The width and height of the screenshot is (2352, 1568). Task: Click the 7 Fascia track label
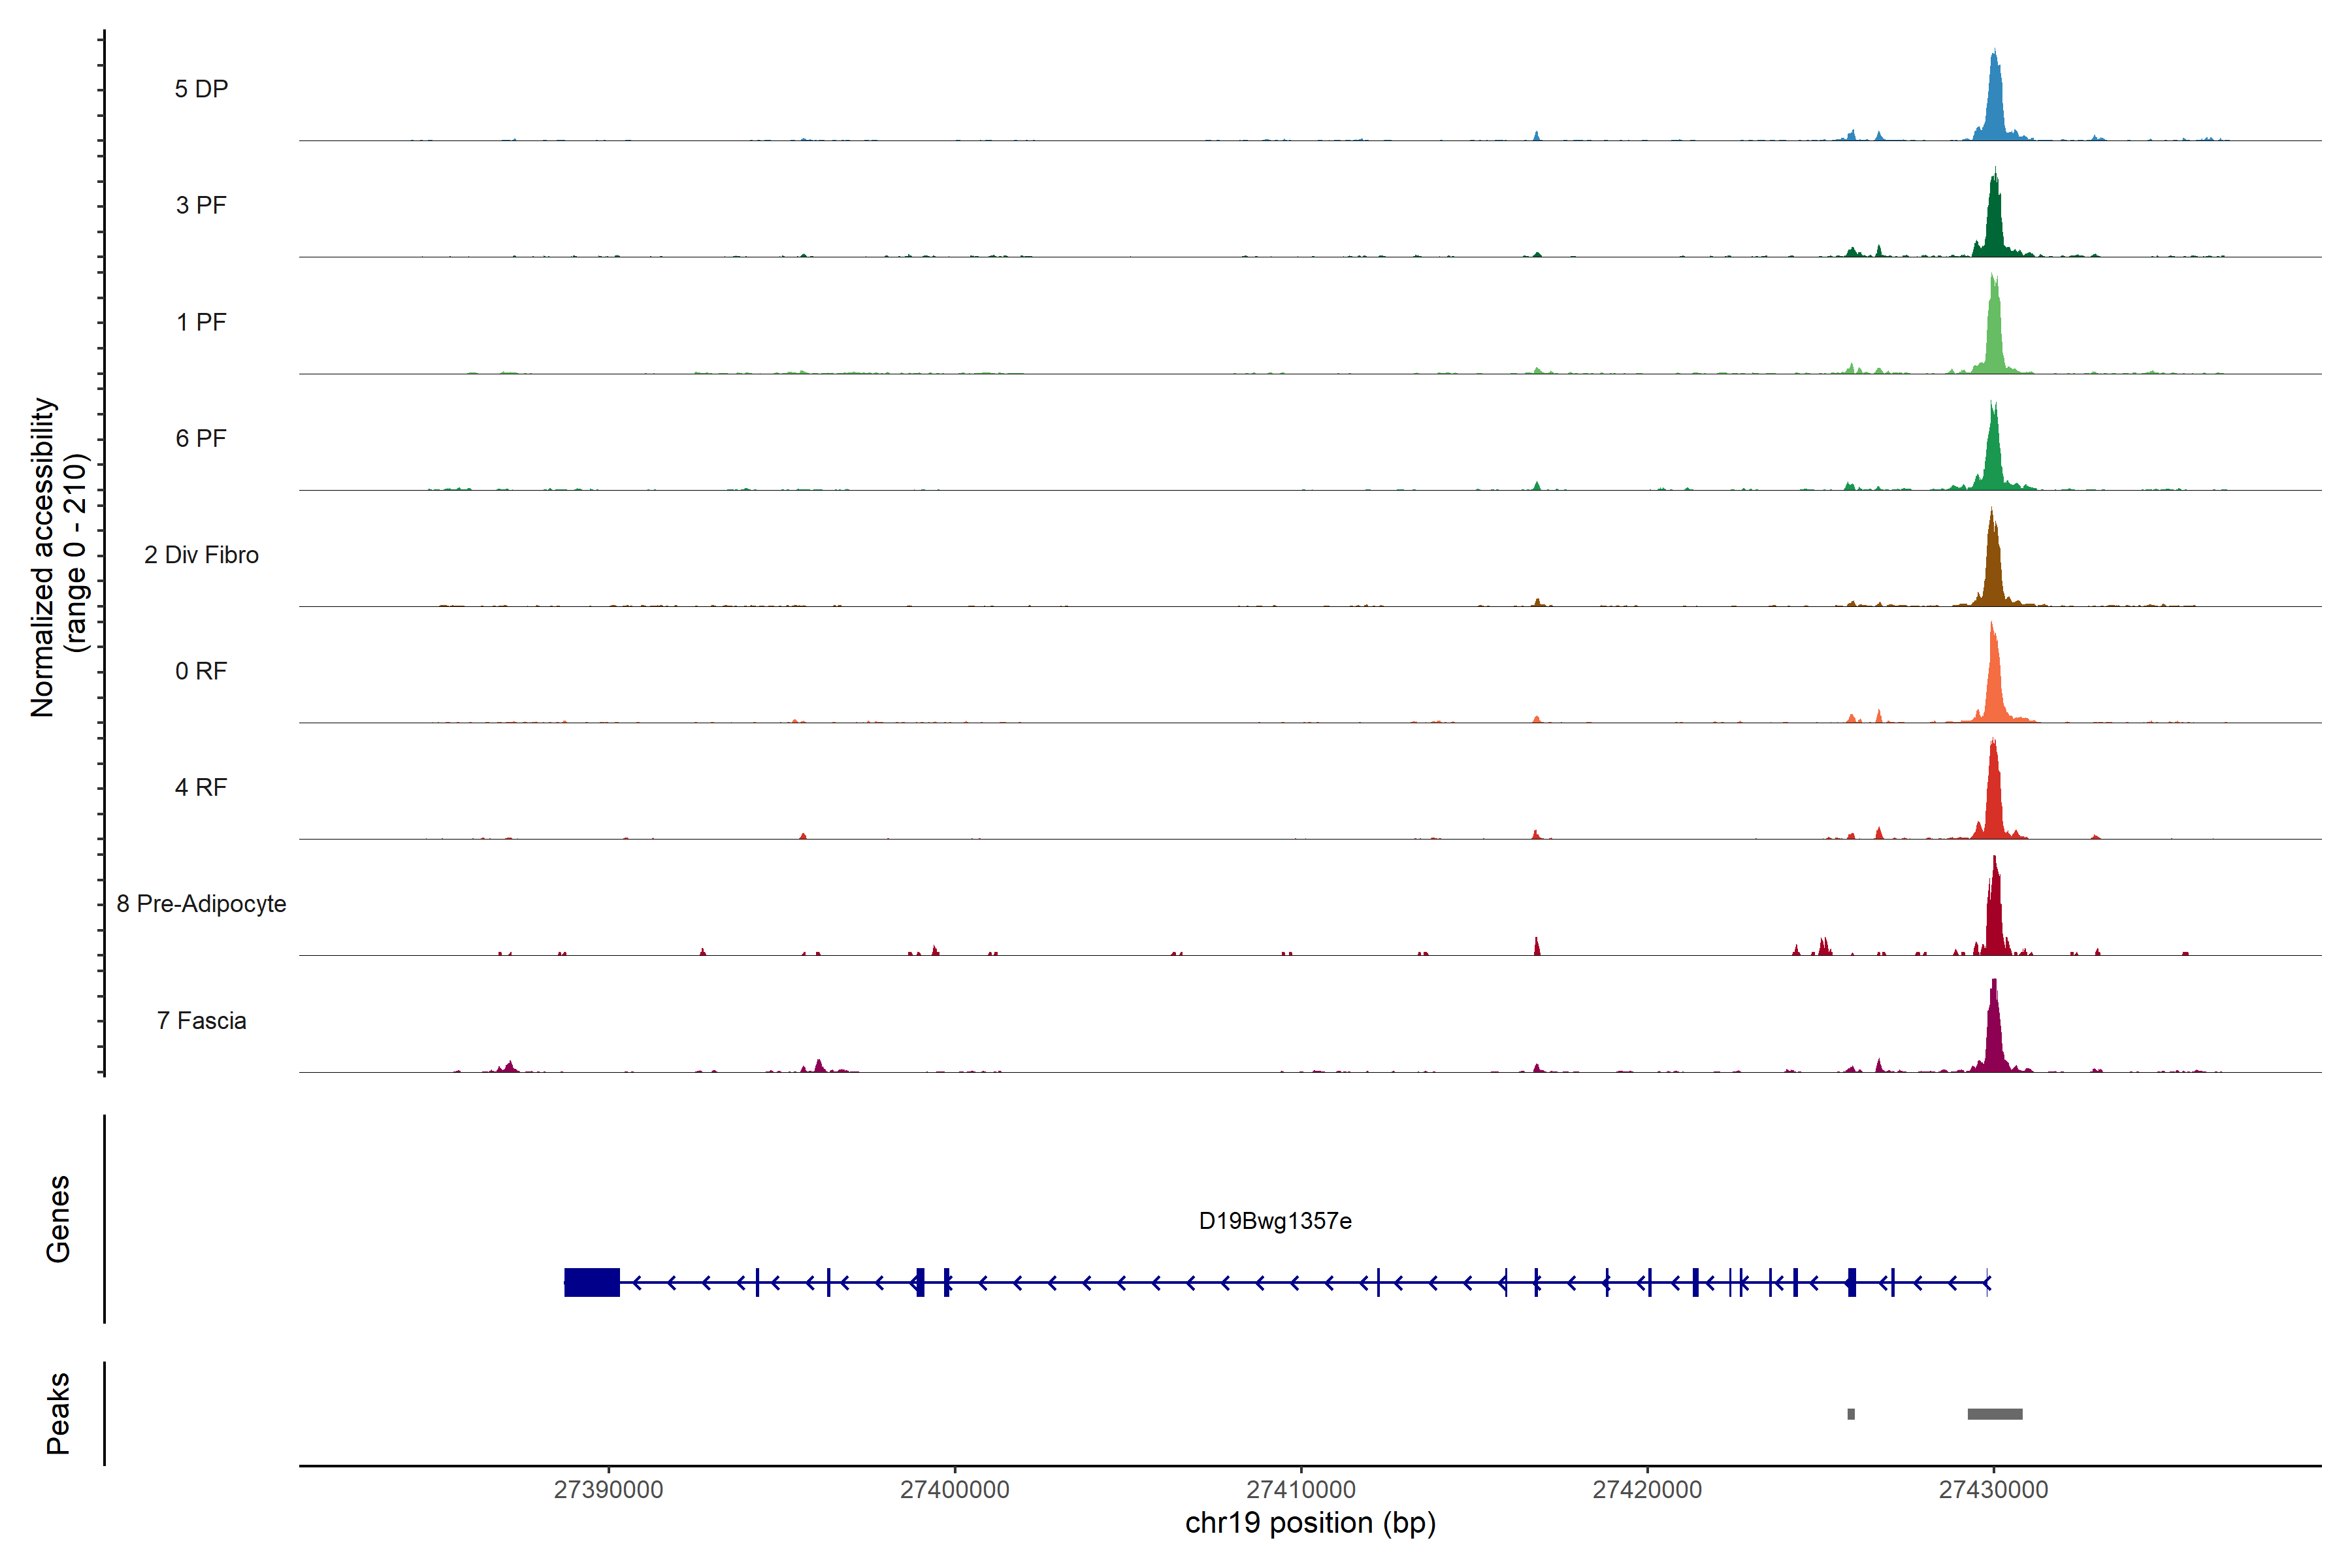click(x=201, y=1020)
